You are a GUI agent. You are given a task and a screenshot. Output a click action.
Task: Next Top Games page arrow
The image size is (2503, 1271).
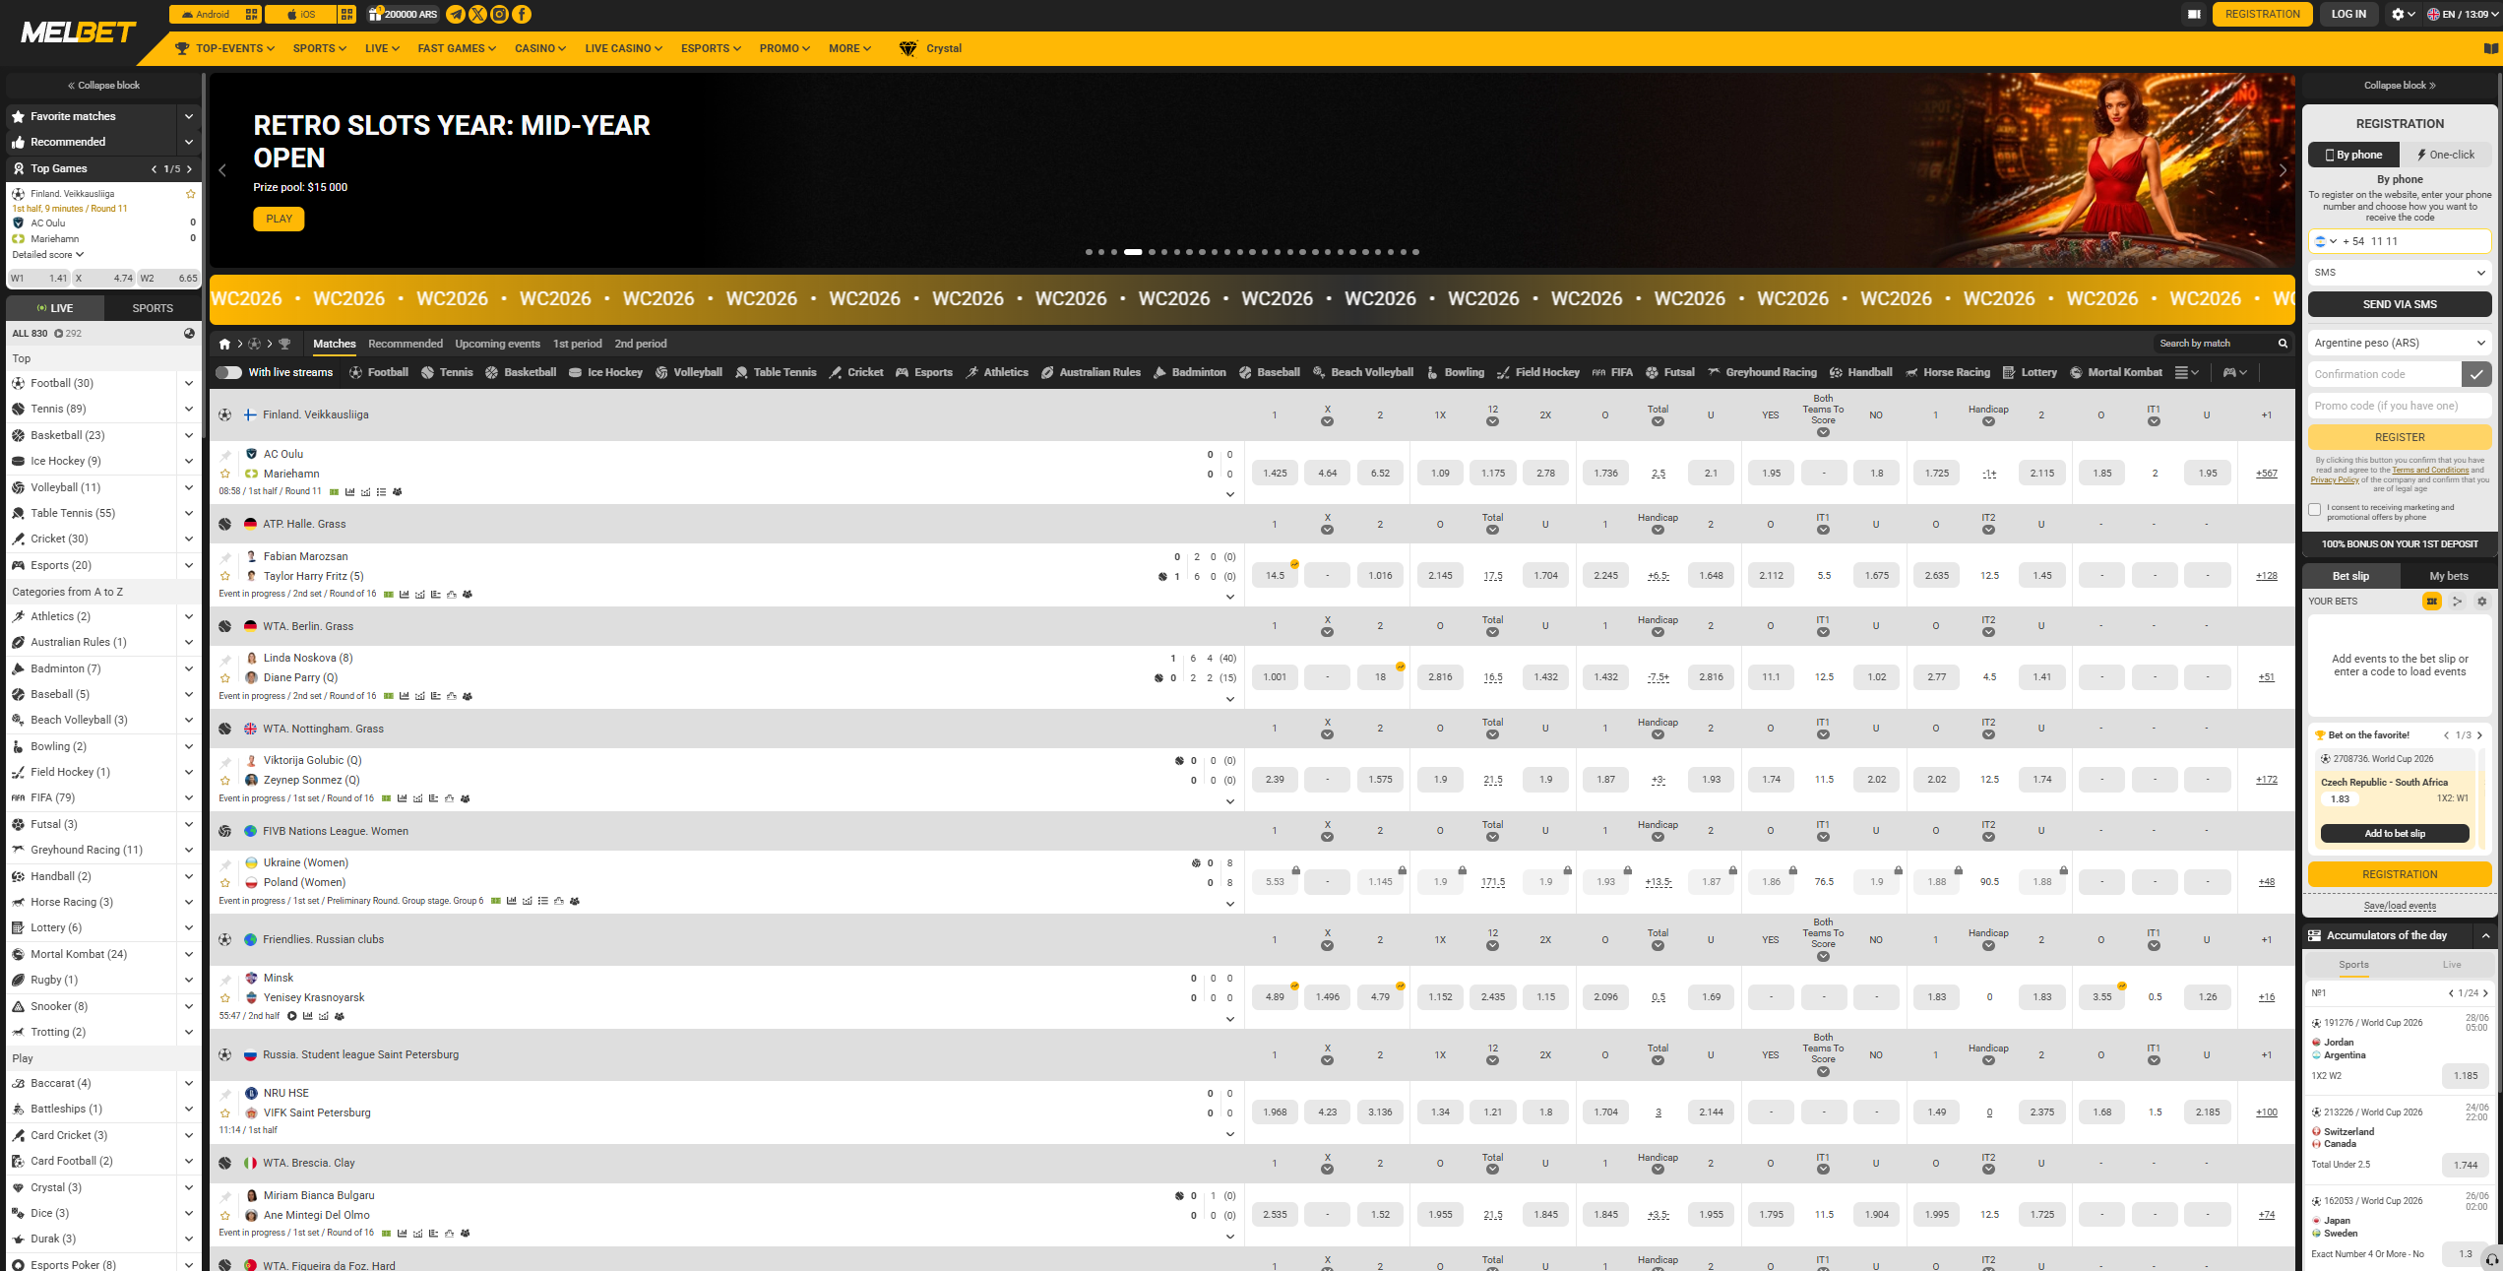click(x=190, y=168)
